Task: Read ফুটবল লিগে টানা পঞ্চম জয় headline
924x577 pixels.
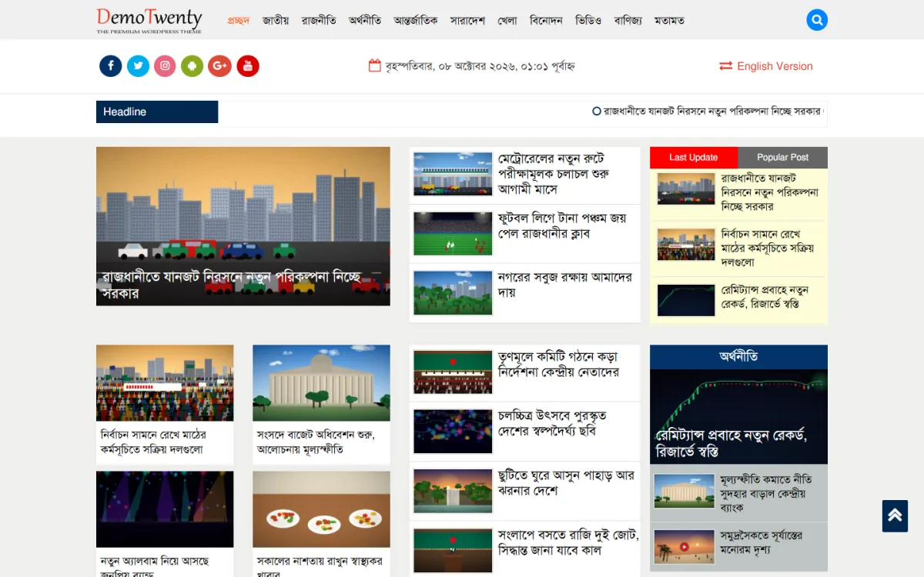Action: [562, 225]
